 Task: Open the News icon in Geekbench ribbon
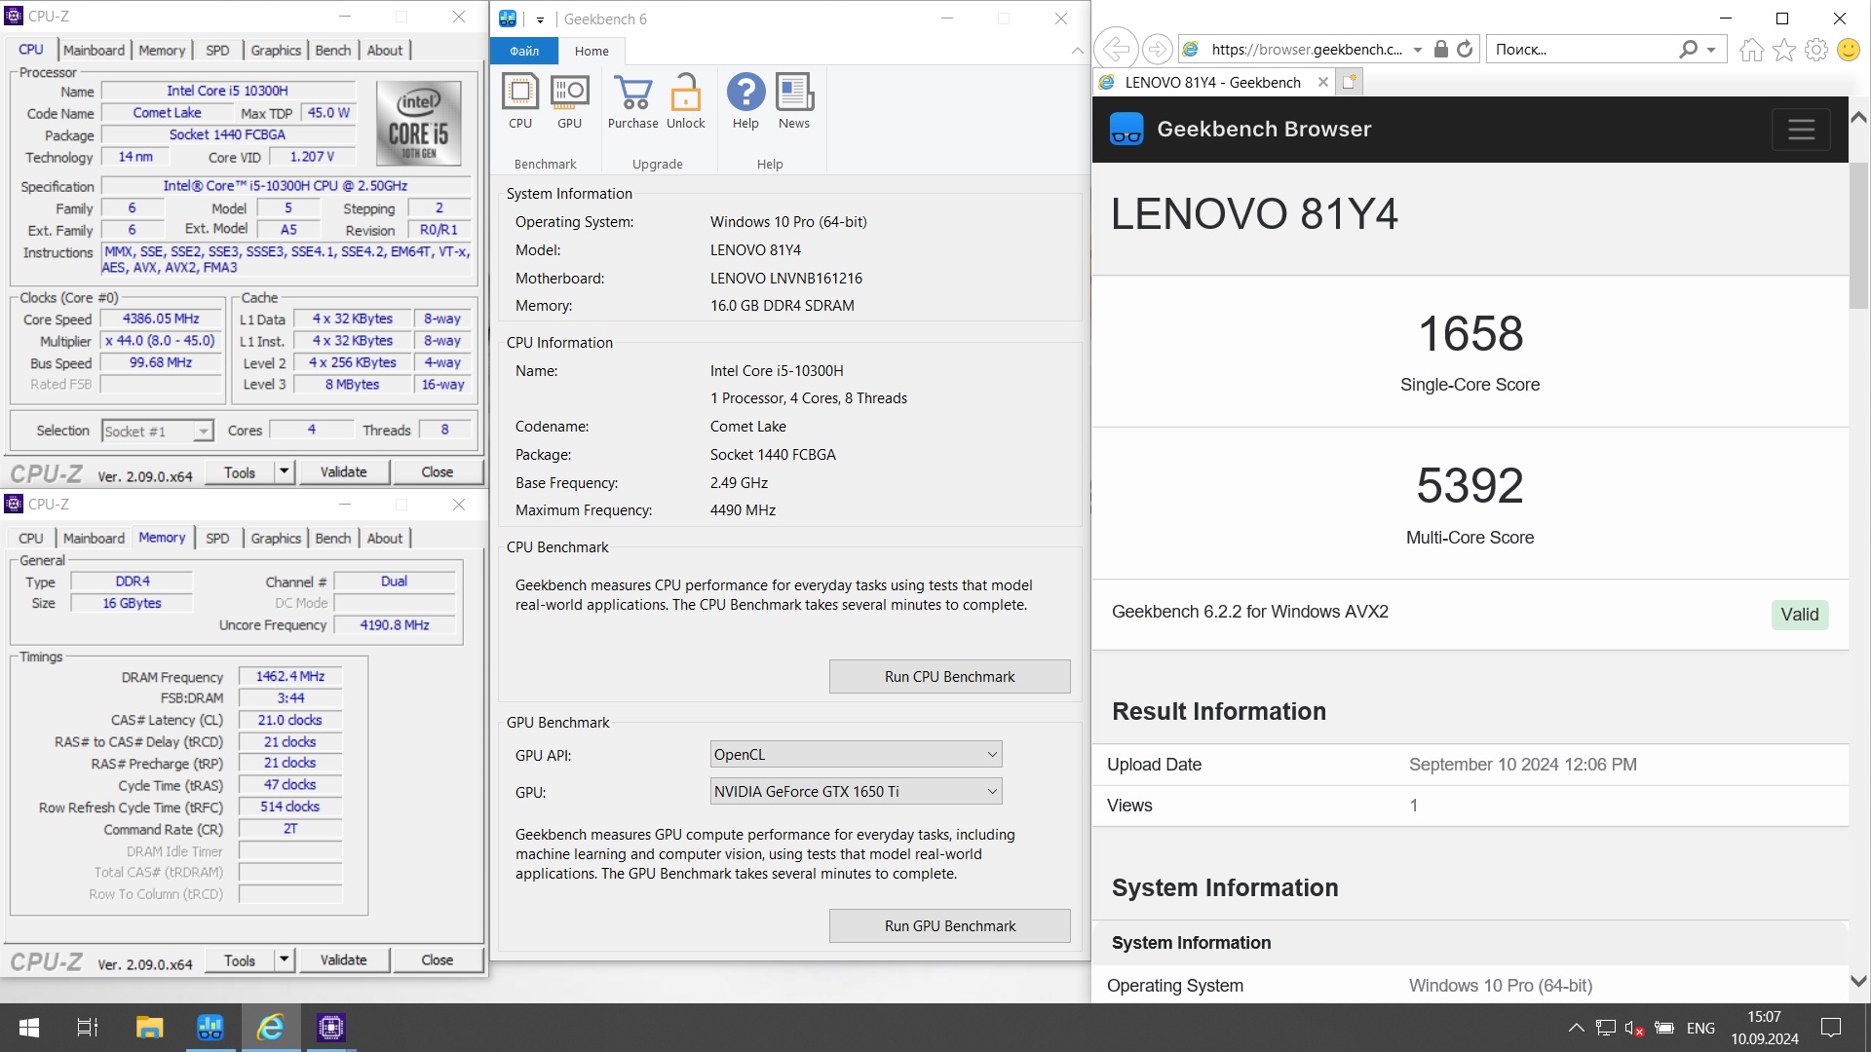[794, 93]
